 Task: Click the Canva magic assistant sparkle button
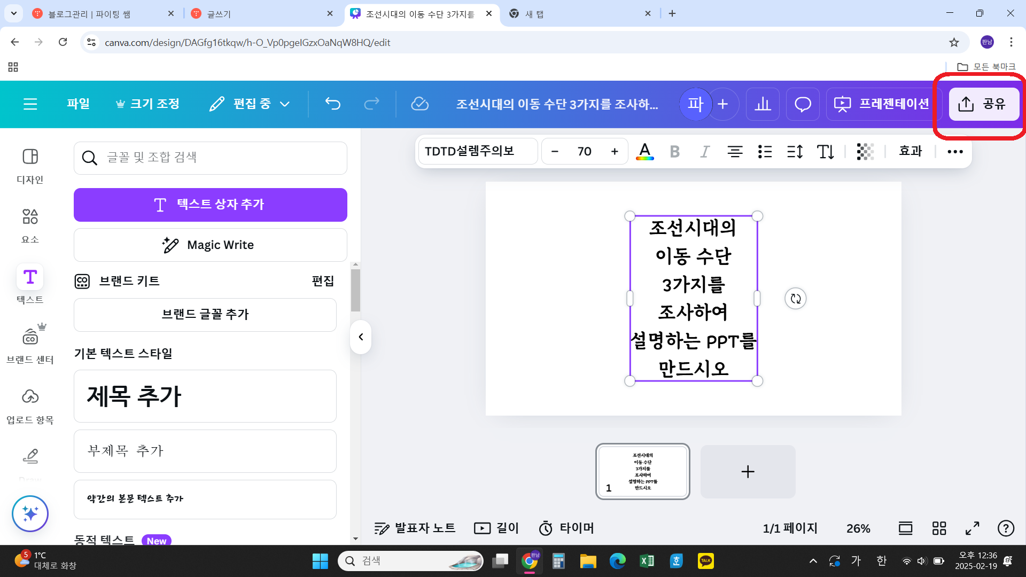[30, 513]
